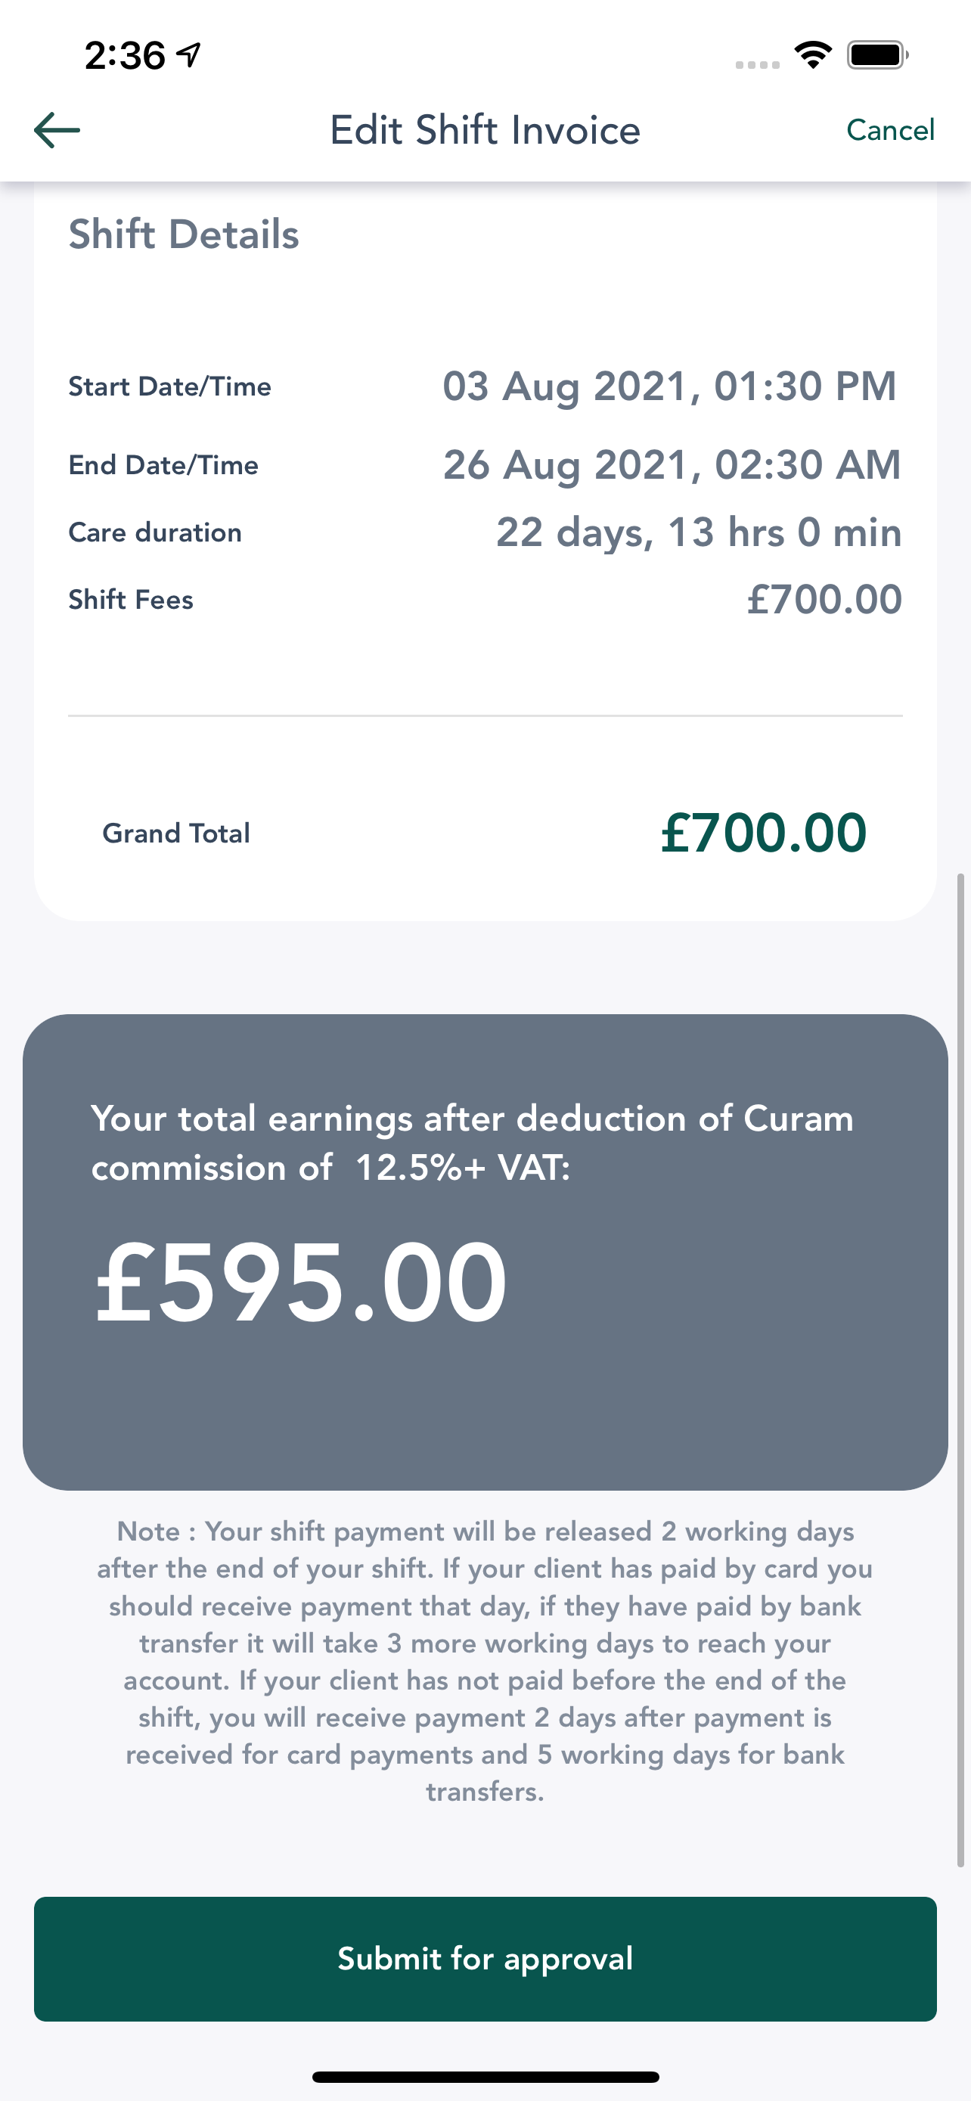Tap the Grand Total £700.00 amount
971x2101 pixels.
763,833
